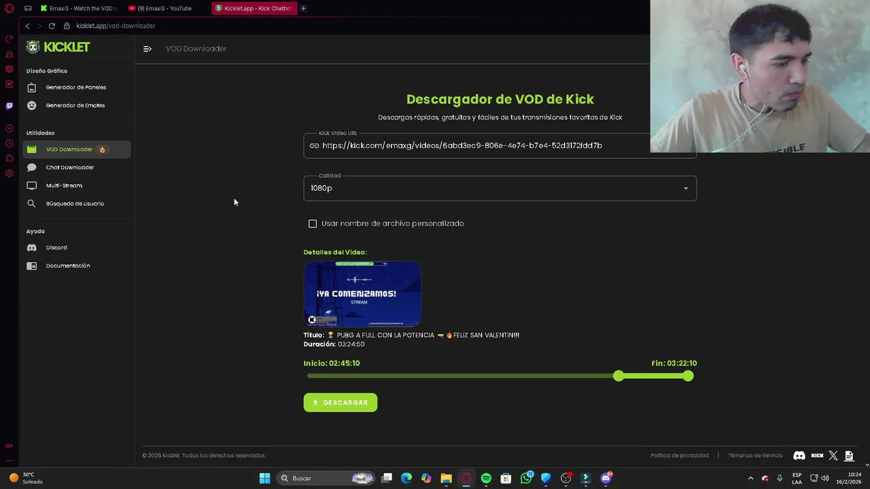Image resolution: width=870 pixels, height=489 pixels.
Task: Click the address bar URL
Action: tap(116, 26)
